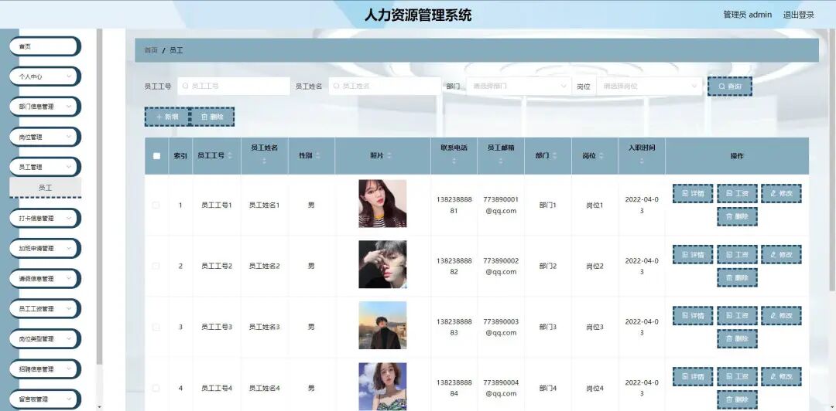Open the 部门 filter dropdown

coord(519,86)
